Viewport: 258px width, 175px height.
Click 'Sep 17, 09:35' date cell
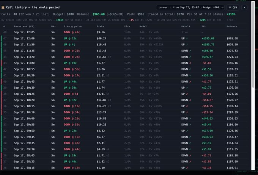pyautogui.click(x=24, y=143)
